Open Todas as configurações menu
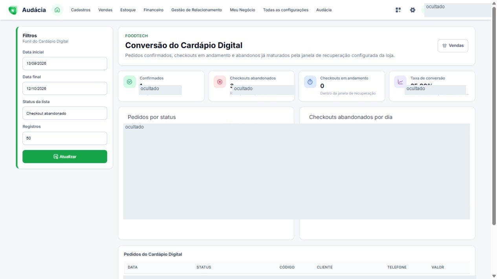The width and height of the screenshot is (497, 279). click(x=286, y=10)
